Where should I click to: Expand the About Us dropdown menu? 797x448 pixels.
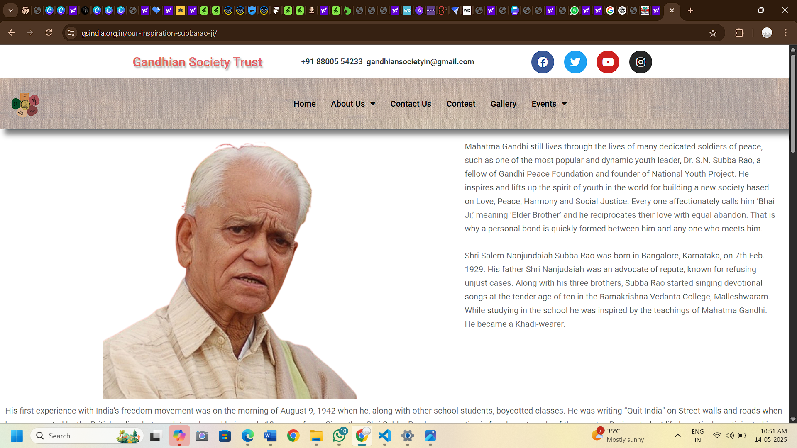tap(353, 104)
